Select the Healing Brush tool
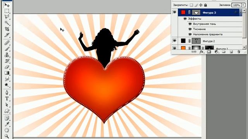The height and width of the screenshot is (139, 248). pyautogui.click(x=7, y=43)
